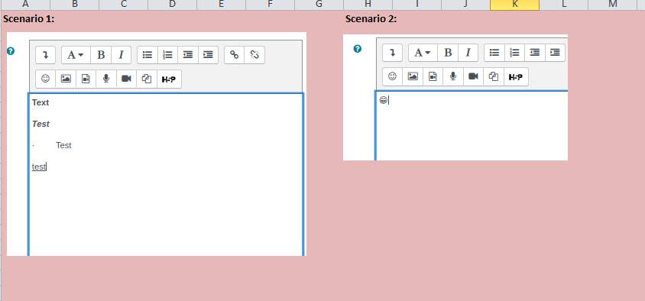Insert media file in Scenario 1 editor

click(x=86, y=79)
